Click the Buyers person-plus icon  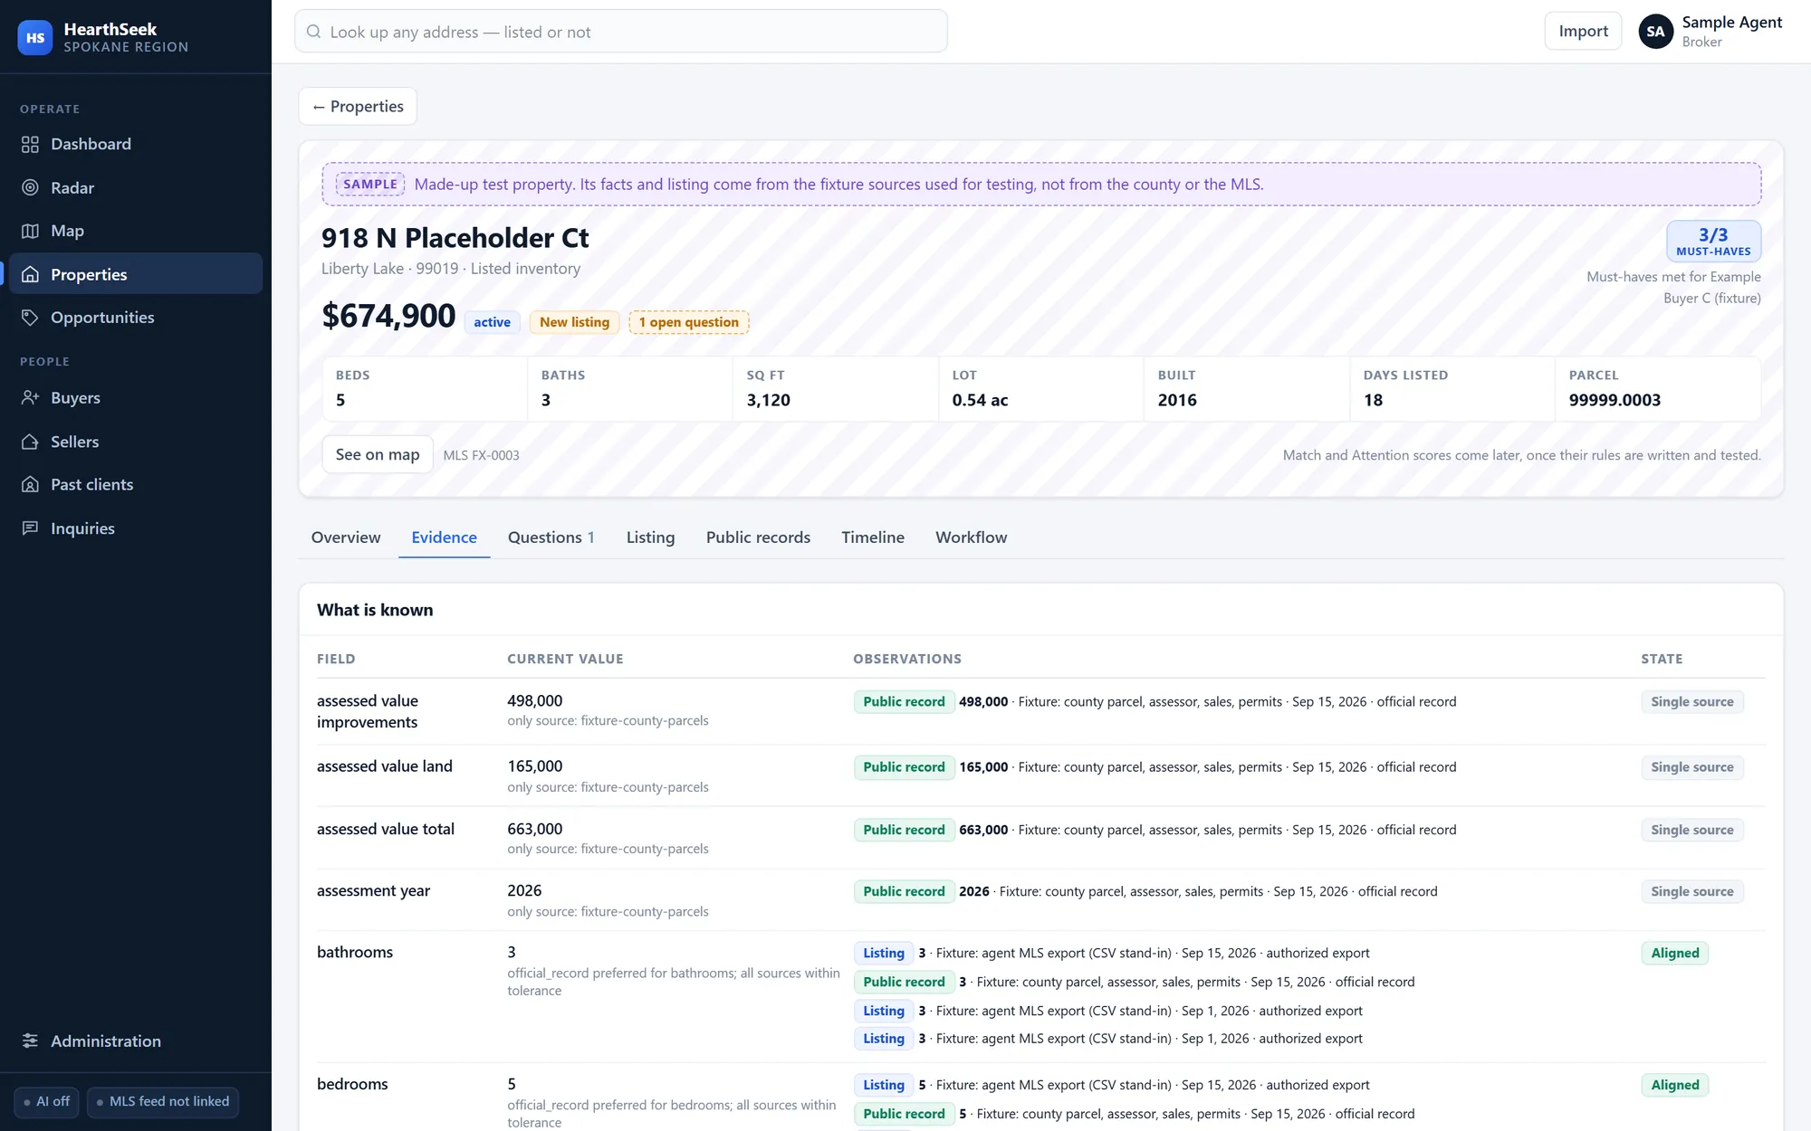point(30,398)
